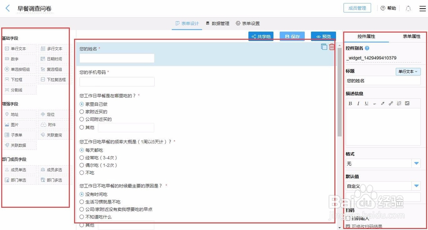
Task: Add a 数字 field
Action: coord(20,59)
